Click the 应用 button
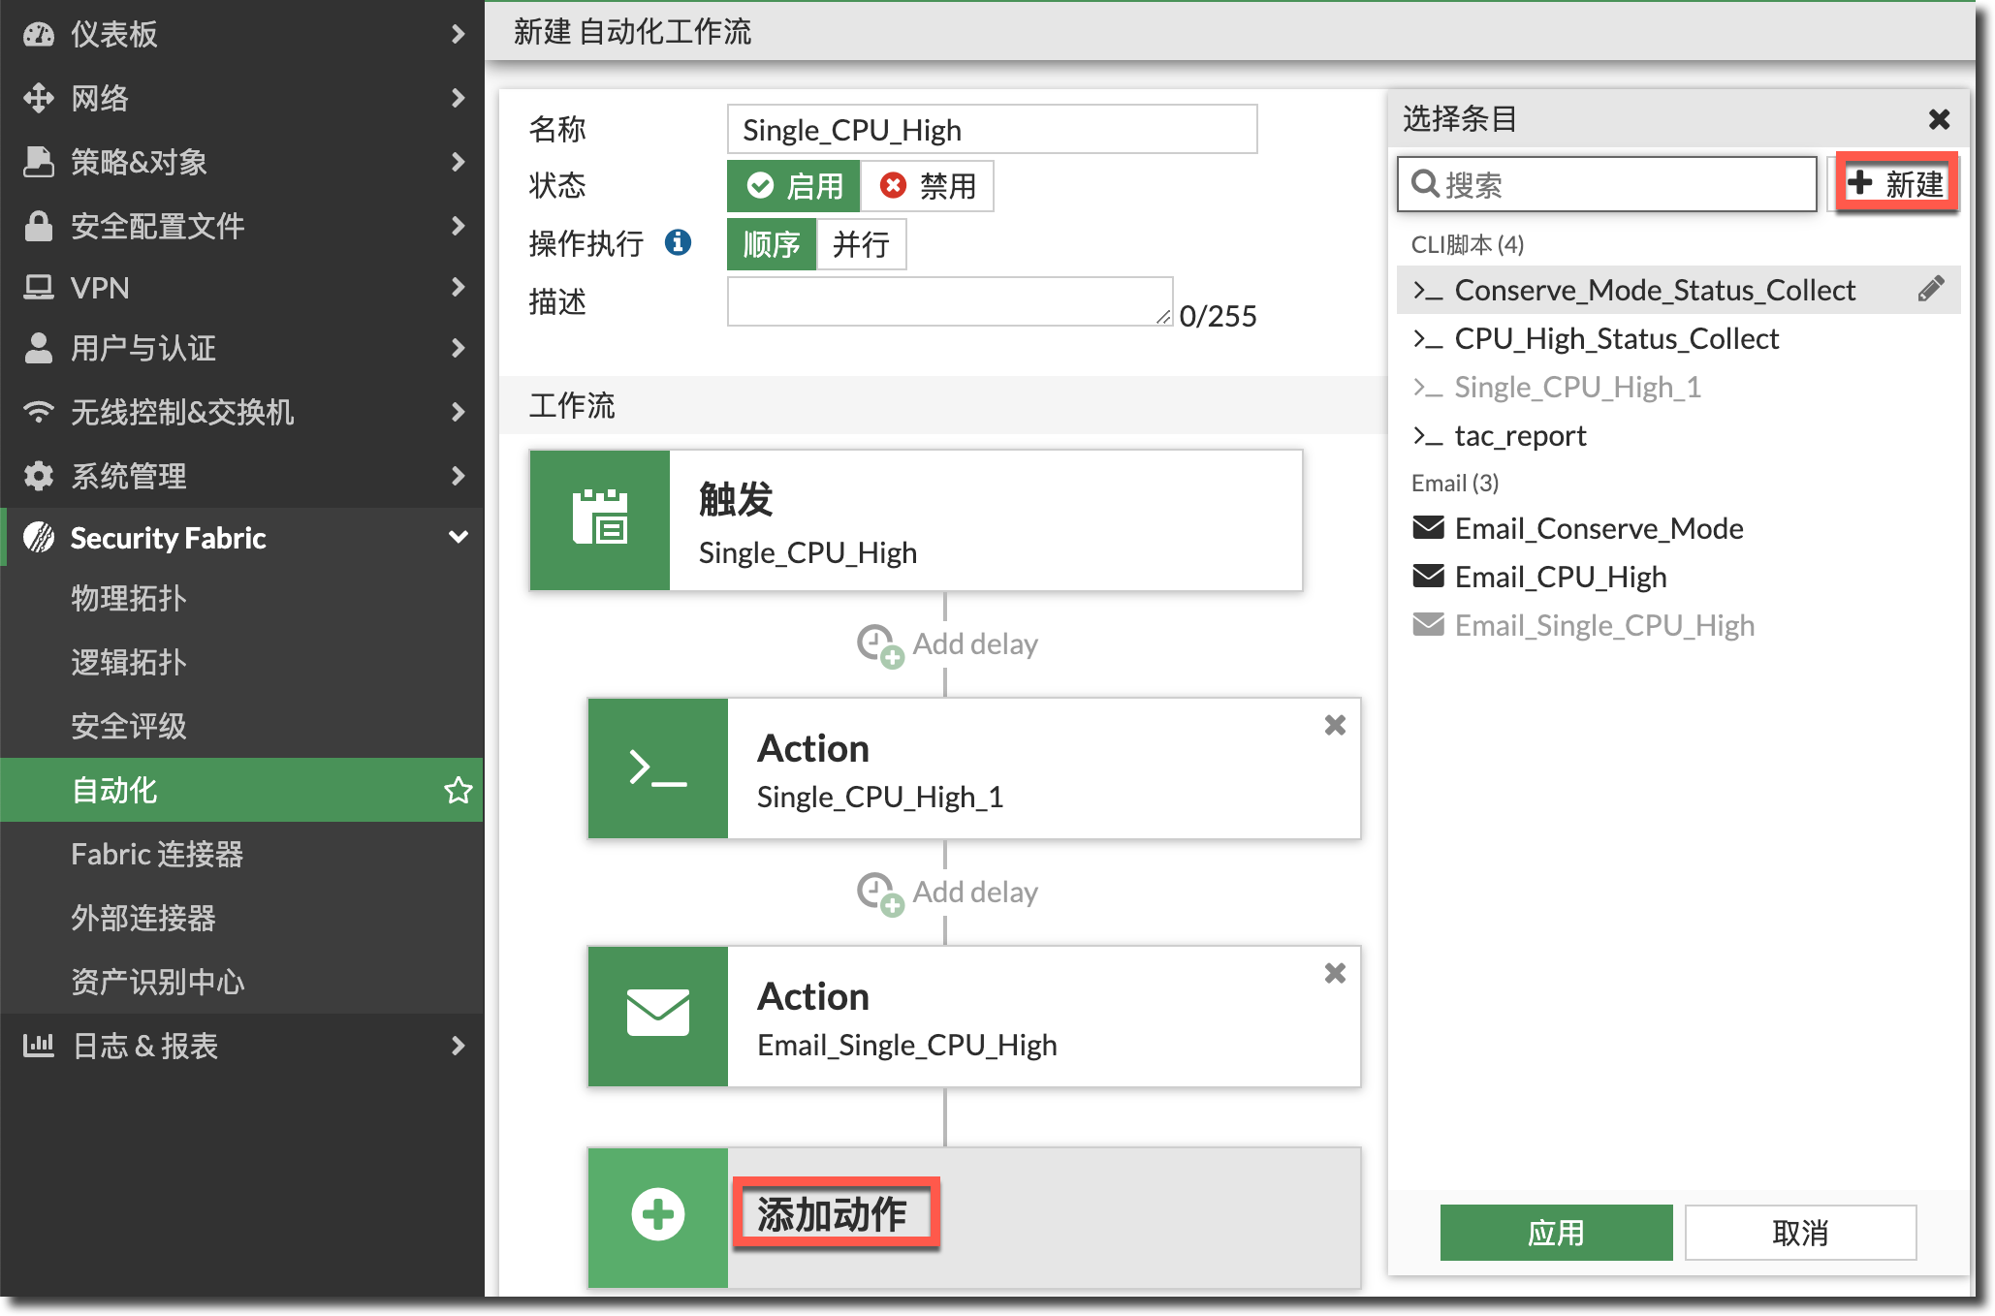Image resolution: width=1995 pixels, height=1316 pixels. (x=1556, y=1233)
